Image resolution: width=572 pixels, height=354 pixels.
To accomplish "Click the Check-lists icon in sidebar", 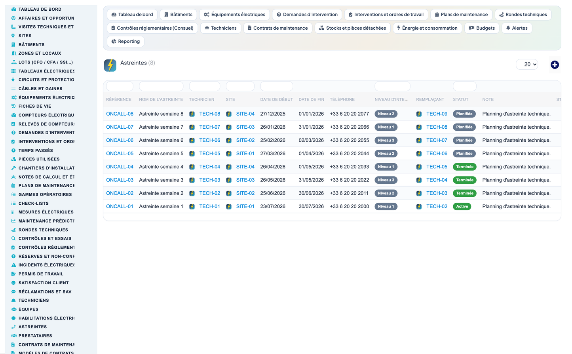I will pos(13,203).
